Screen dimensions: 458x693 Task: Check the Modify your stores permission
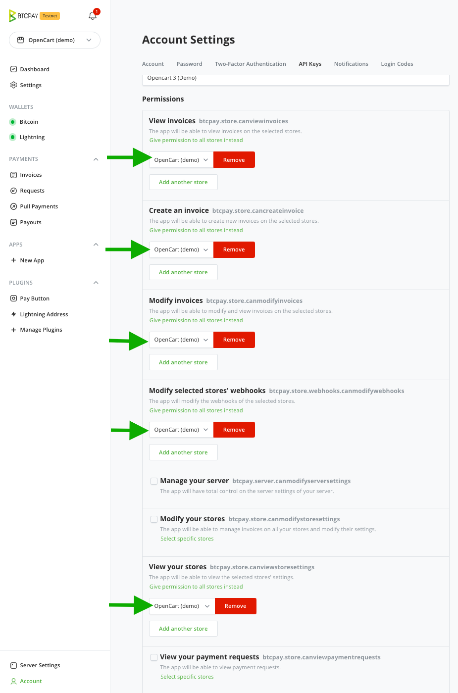[154, 519]
